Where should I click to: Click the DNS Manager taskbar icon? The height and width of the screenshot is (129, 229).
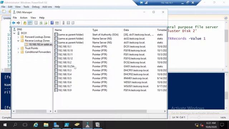click(87, 125)
